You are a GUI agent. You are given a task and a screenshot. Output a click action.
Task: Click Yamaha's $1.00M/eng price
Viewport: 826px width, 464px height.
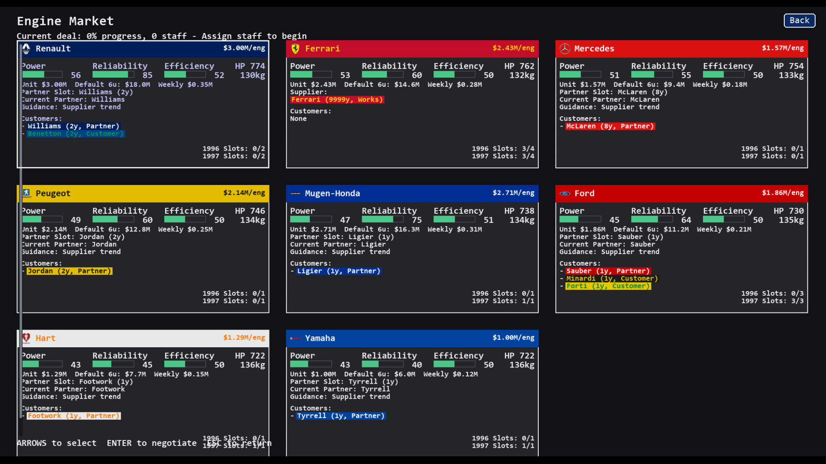click(x=513, y=338)
